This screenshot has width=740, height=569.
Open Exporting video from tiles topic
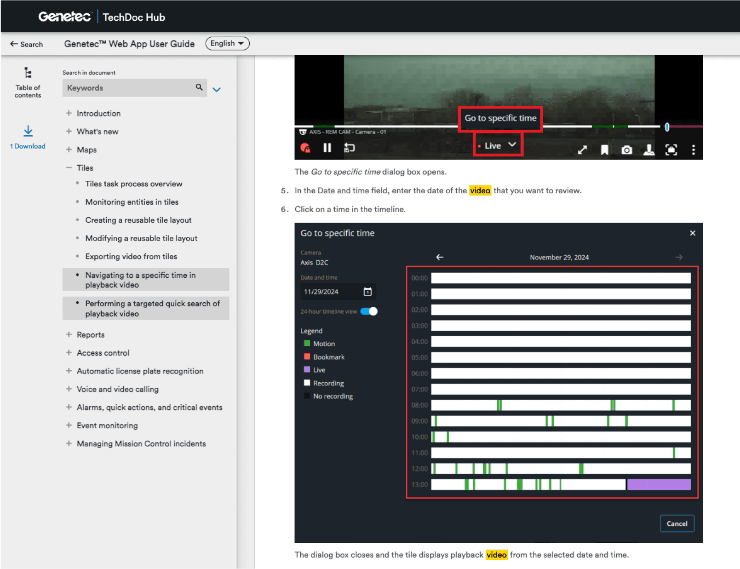131,257
